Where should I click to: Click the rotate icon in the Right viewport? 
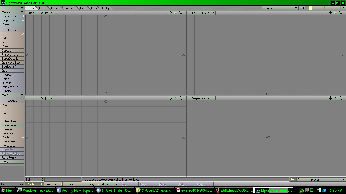[335, 13]
